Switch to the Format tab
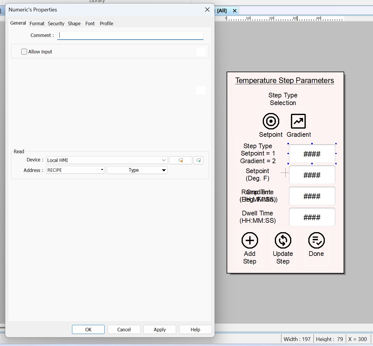 [x=37, y=23]
